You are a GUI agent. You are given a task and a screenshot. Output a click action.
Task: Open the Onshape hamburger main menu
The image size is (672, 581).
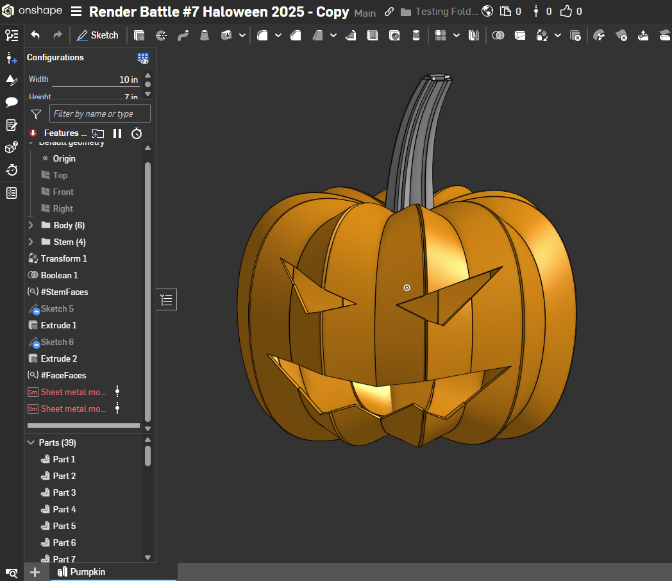coord(76,12)
